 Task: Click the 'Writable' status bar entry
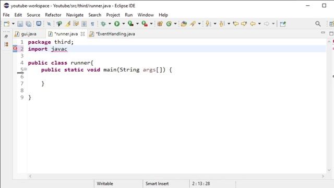pyautogui.click(x=105, y=183)
